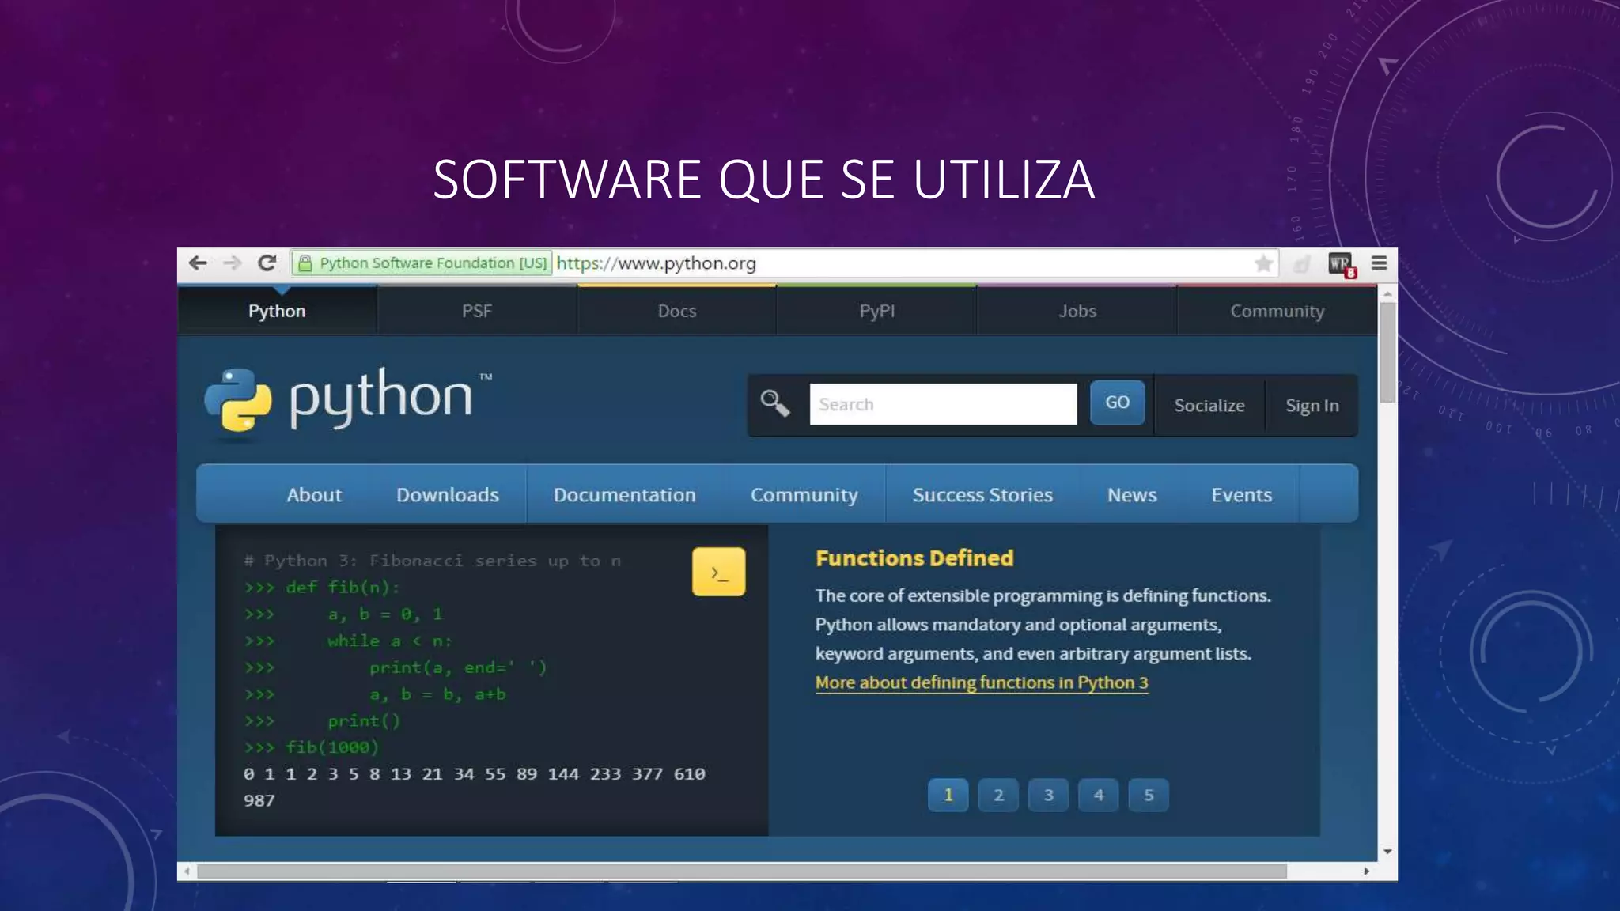The width and height of the screenshot is (1620, 911).
Task: Open the Events menu item
Action: click(1241, 495)
